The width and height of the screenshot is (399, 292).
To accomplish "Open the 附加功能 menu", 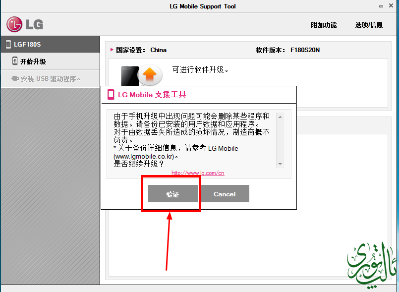I will pos(324,25).
